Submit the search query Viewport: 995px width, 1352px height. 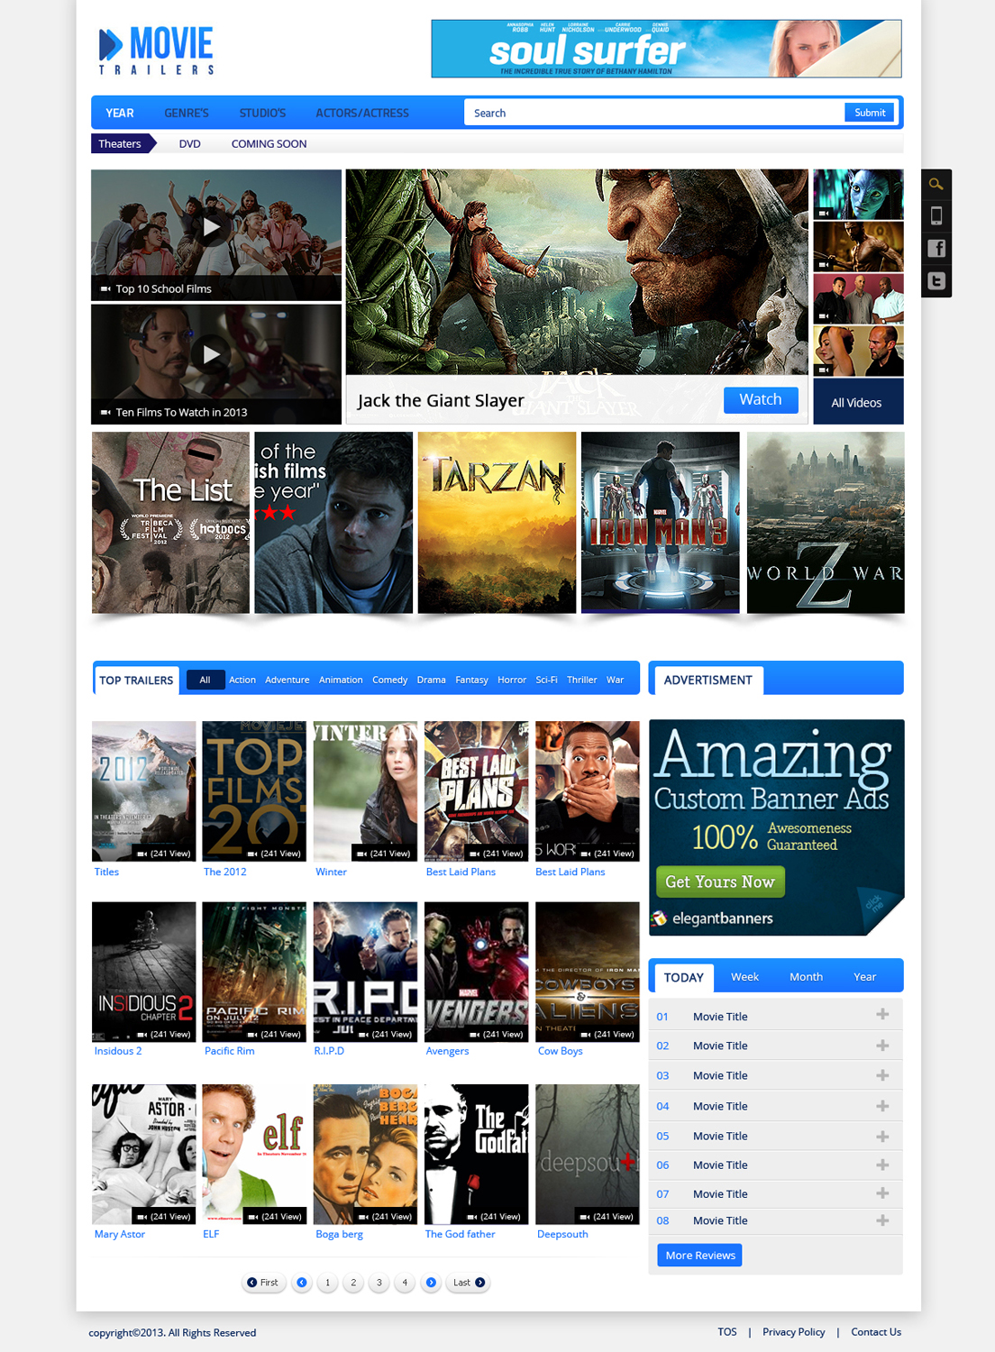870,113
